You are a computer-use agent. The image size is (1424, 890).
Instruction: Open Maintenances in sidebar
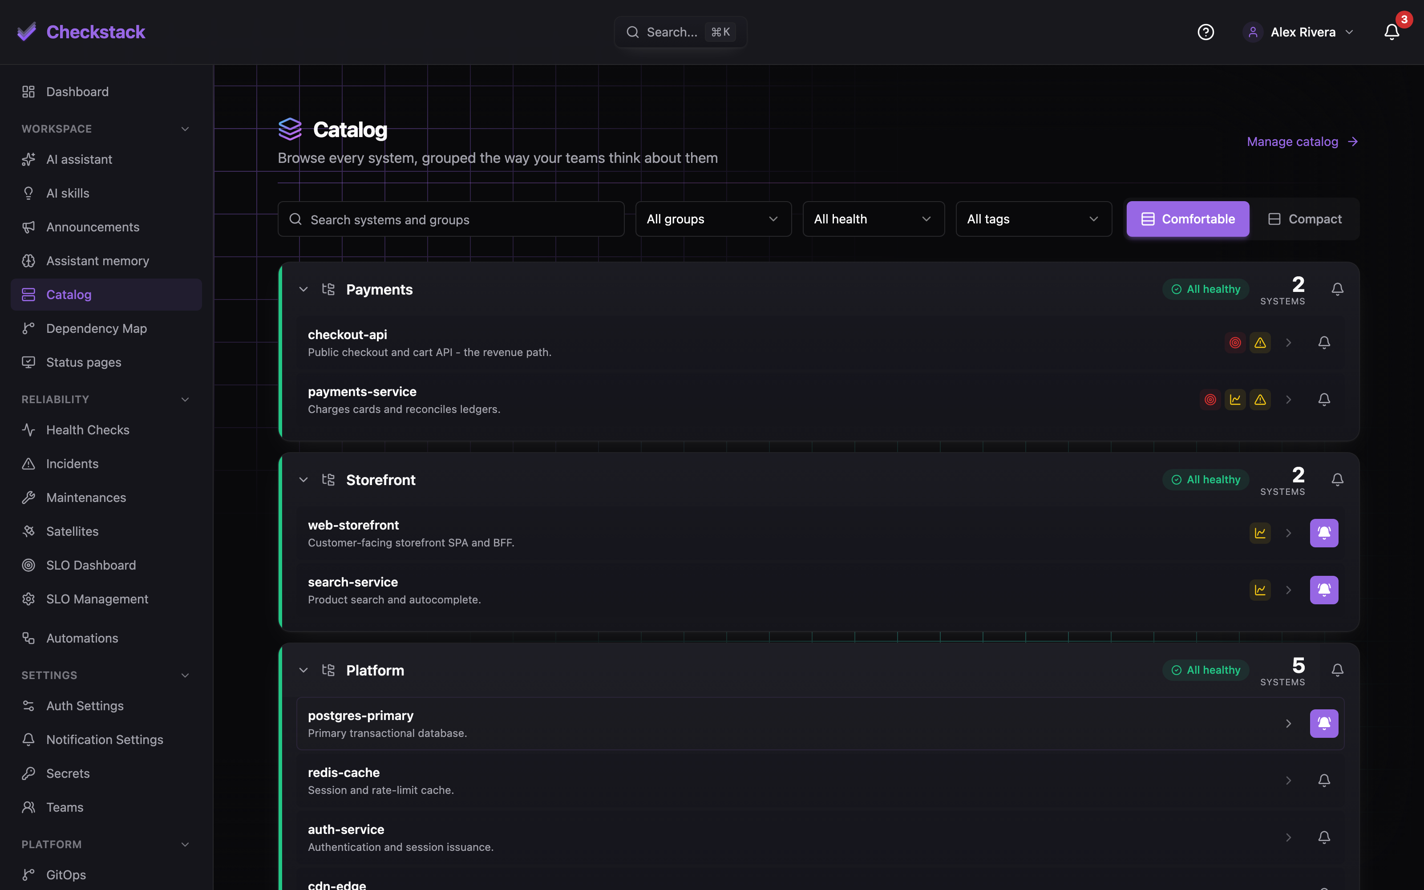106,498
